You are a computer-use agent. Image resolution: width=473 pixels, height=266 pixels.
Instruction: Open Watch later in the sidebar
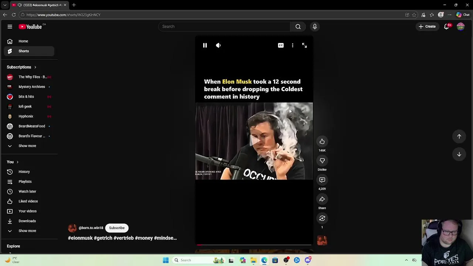tap(29, 191)
